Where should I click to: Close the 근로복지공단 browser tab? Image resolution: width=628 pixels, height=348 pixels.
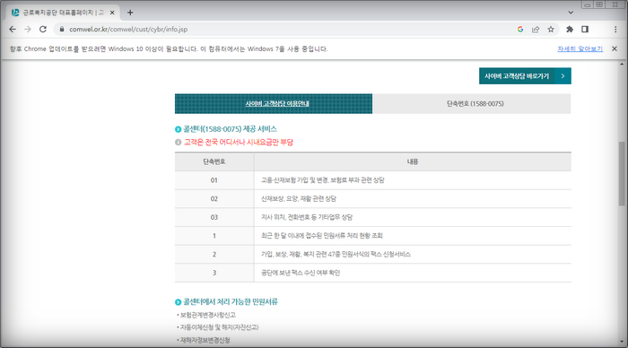(x=112, y=13)
